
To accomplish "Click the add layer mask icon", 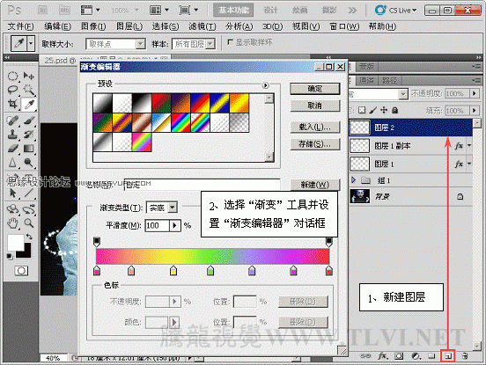I will pyautogui.click(x=399, y=356).
